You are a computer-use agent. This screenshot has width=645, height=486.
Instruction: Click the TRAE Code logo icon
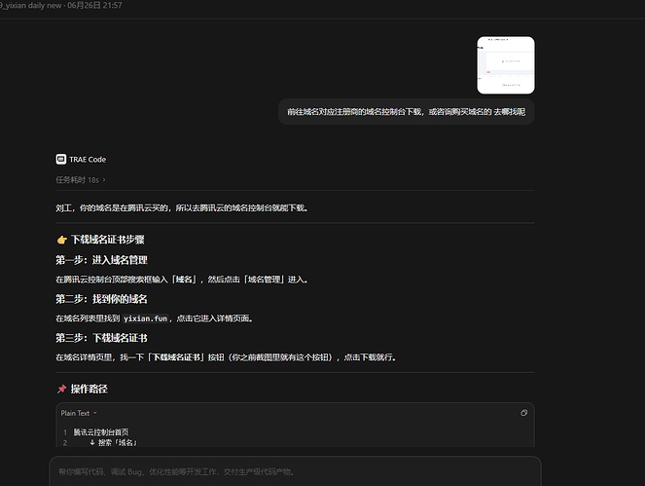tap(61, 160)
